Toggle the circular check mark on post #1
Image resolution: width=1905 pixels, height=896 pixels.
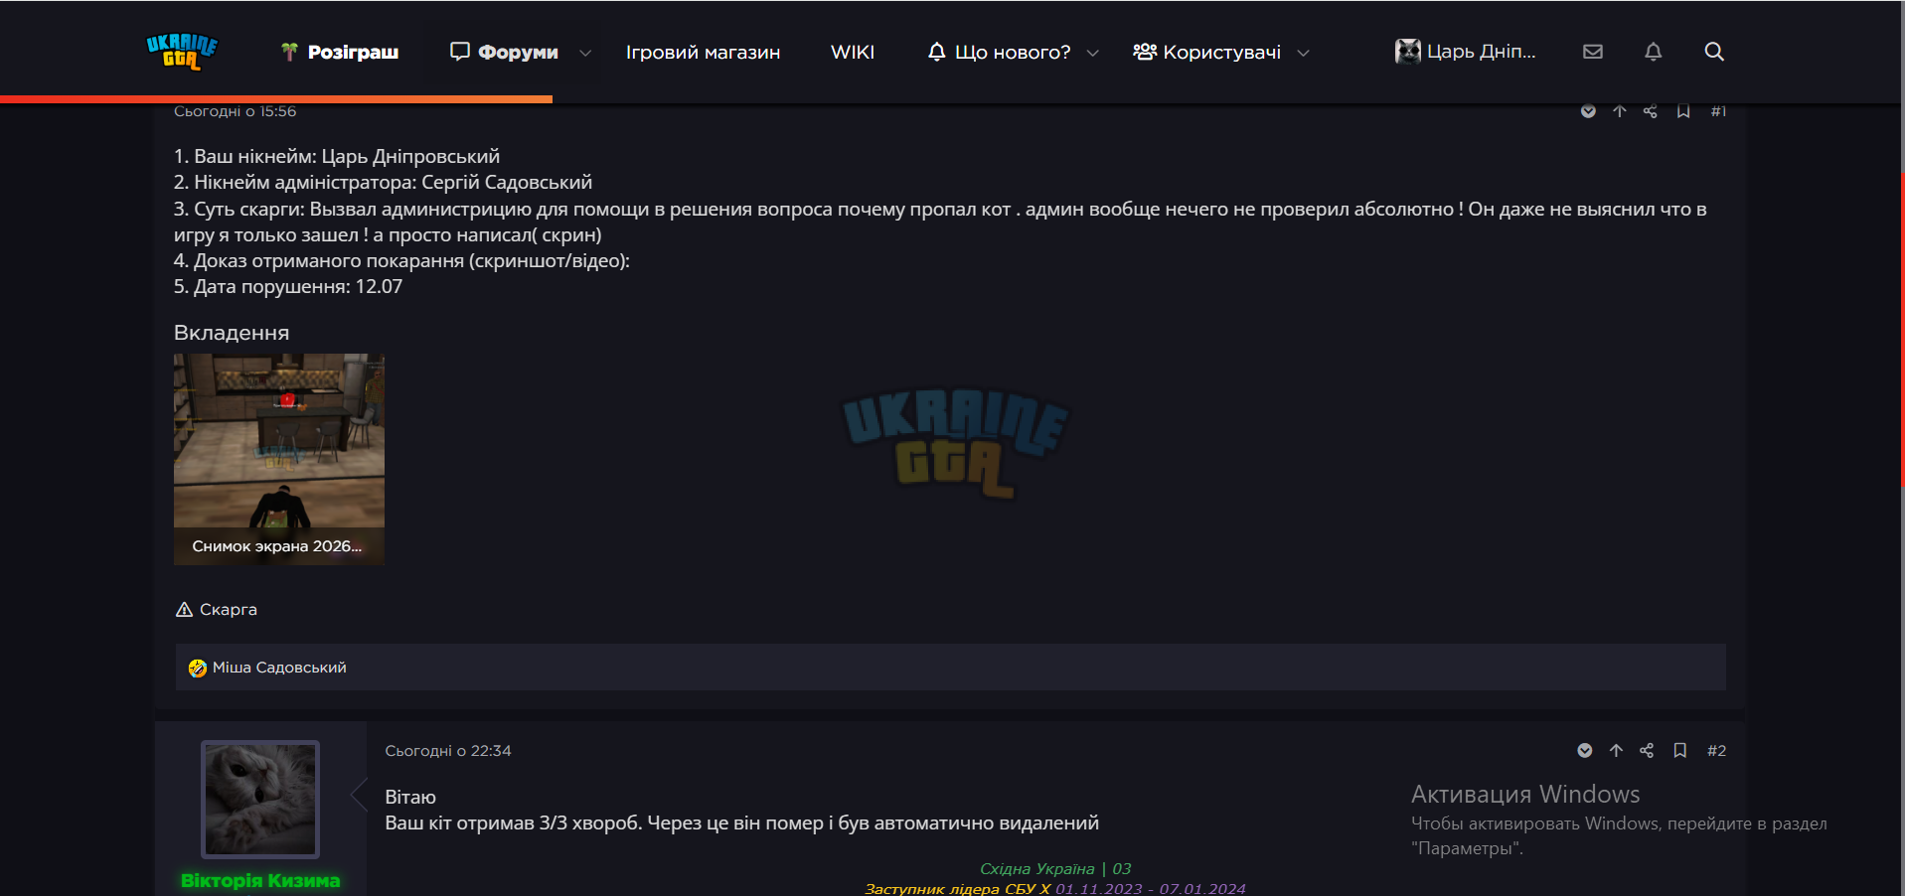[1588, 111]
